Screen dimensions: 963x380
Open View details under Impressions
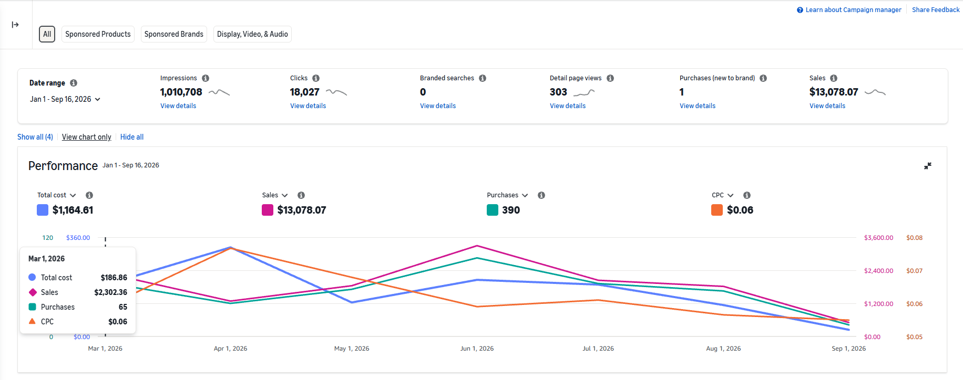(x=178, y=106)
